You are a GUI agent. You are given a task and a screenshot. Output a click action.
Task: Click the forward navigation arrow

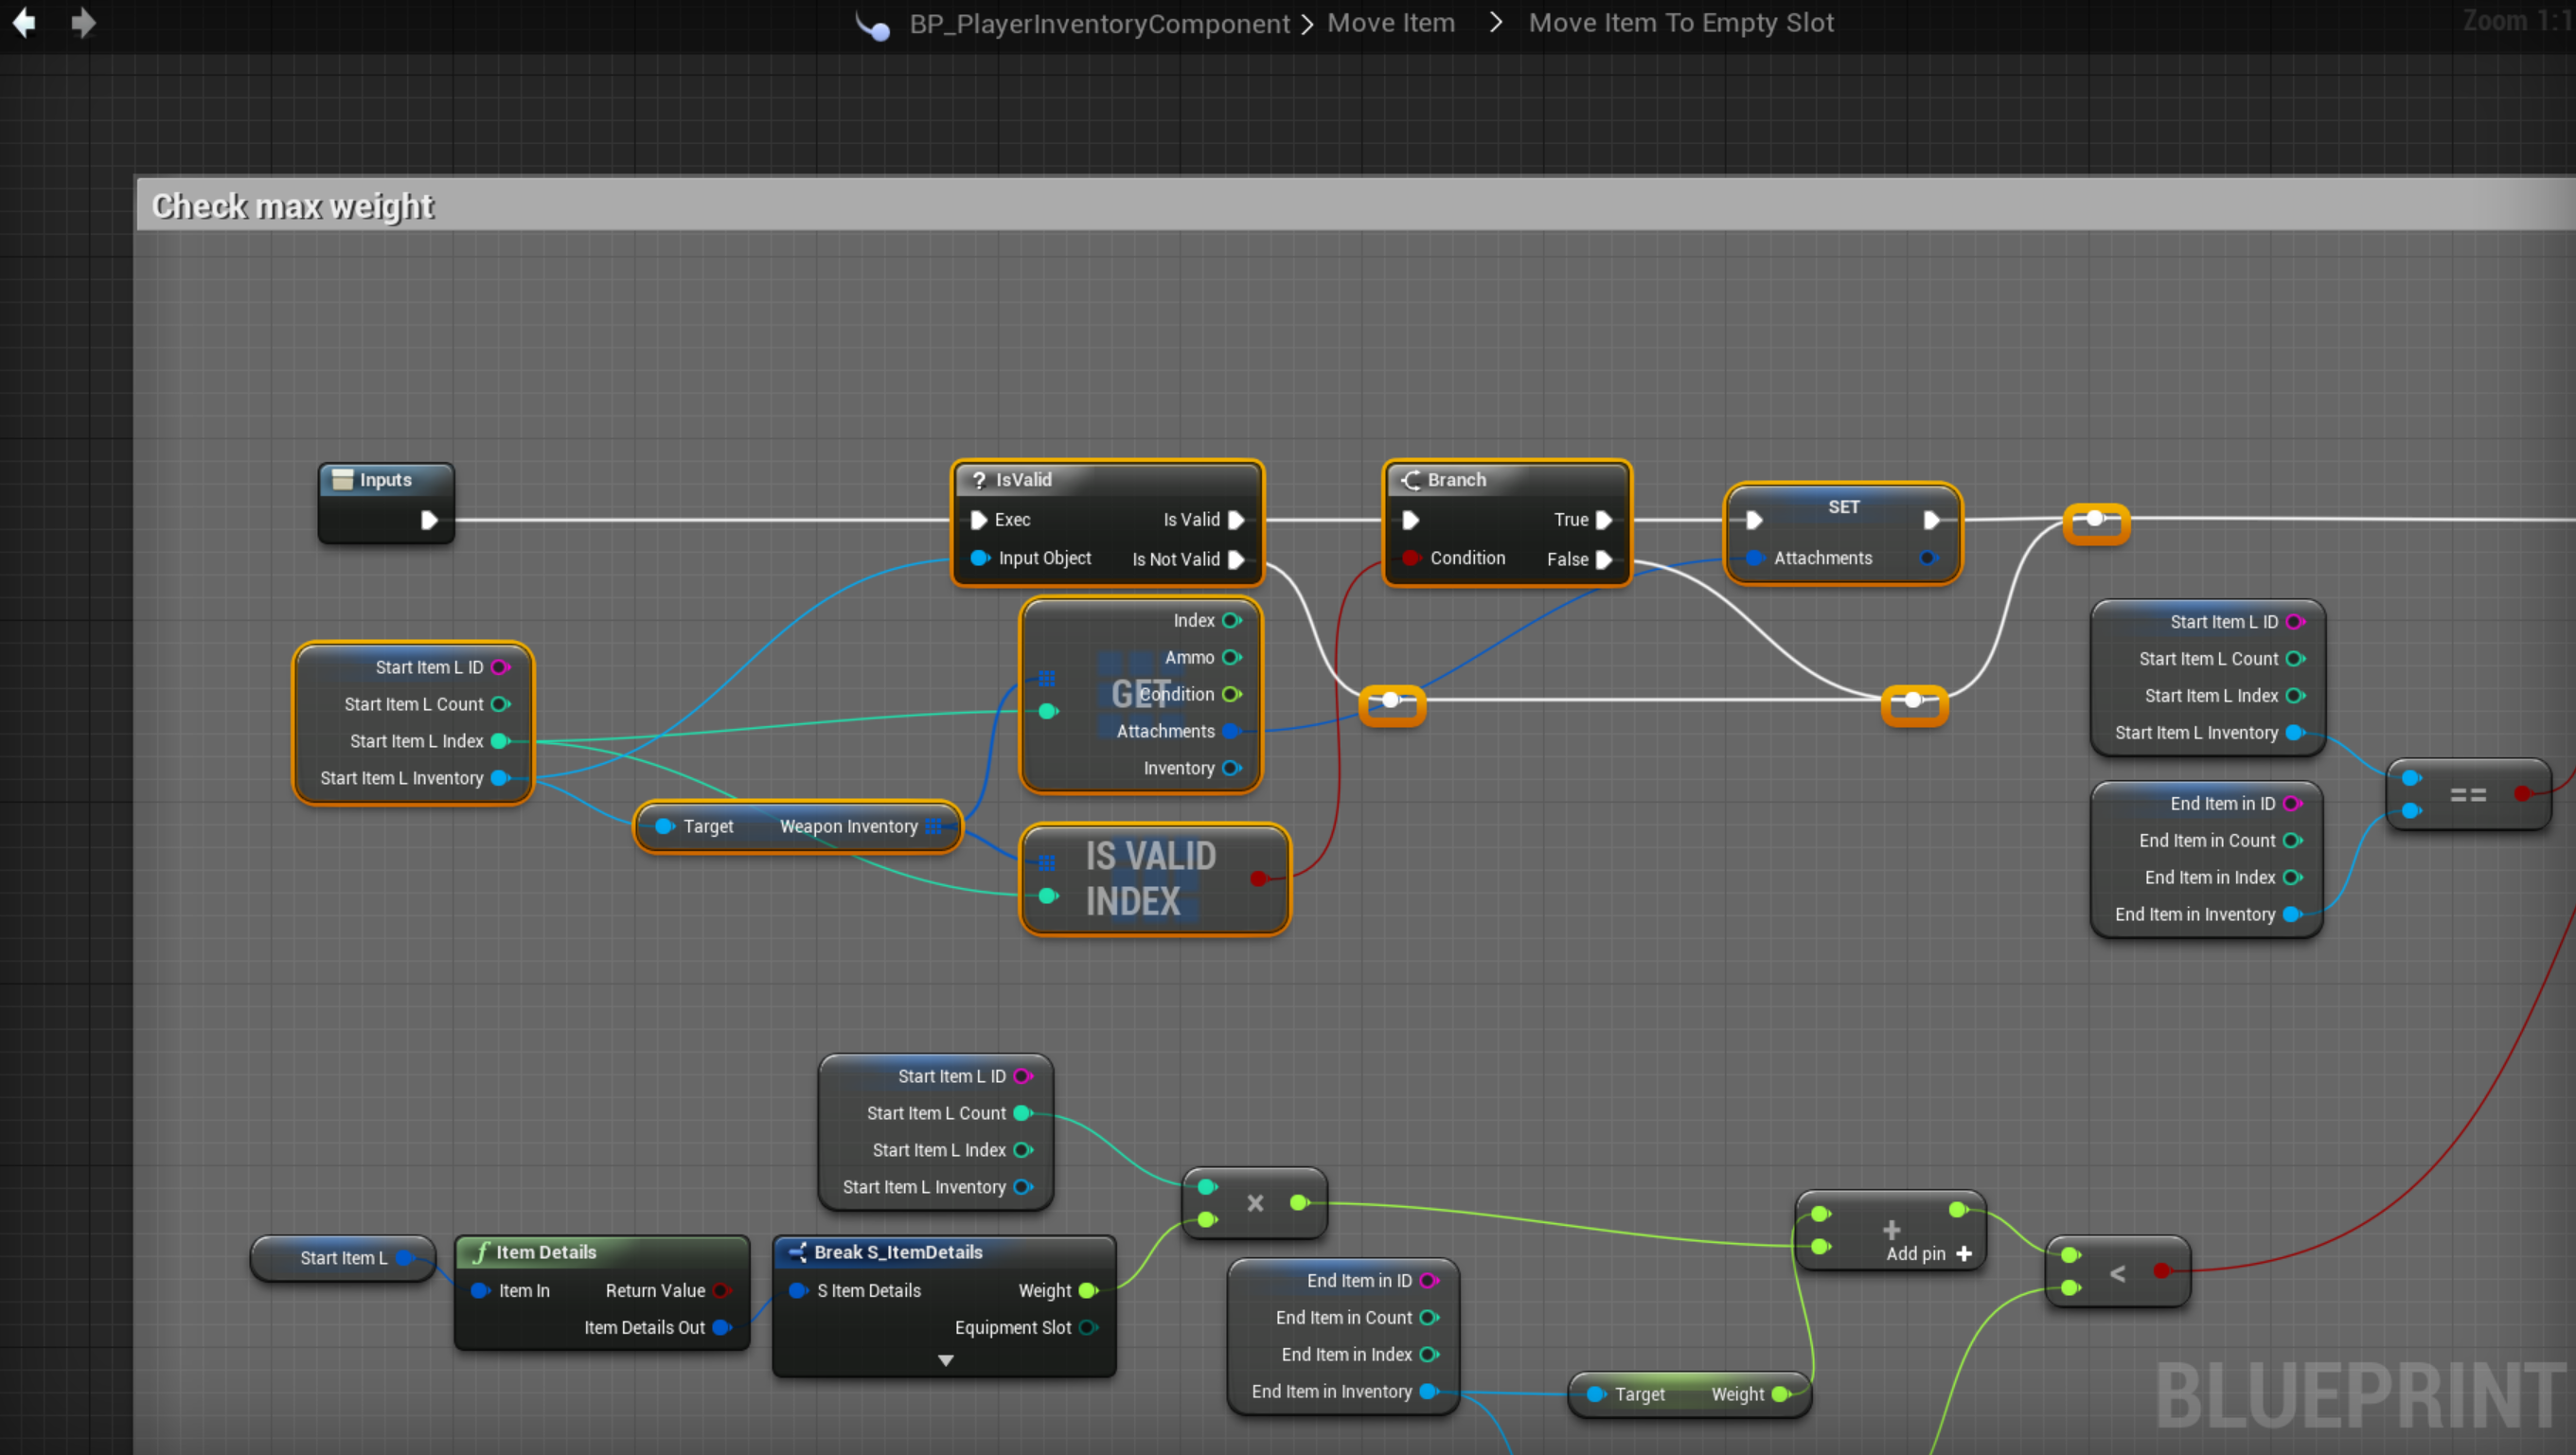pos(84,22)
